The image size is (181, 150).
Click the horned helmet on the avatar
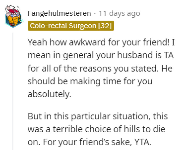[13, 10]
